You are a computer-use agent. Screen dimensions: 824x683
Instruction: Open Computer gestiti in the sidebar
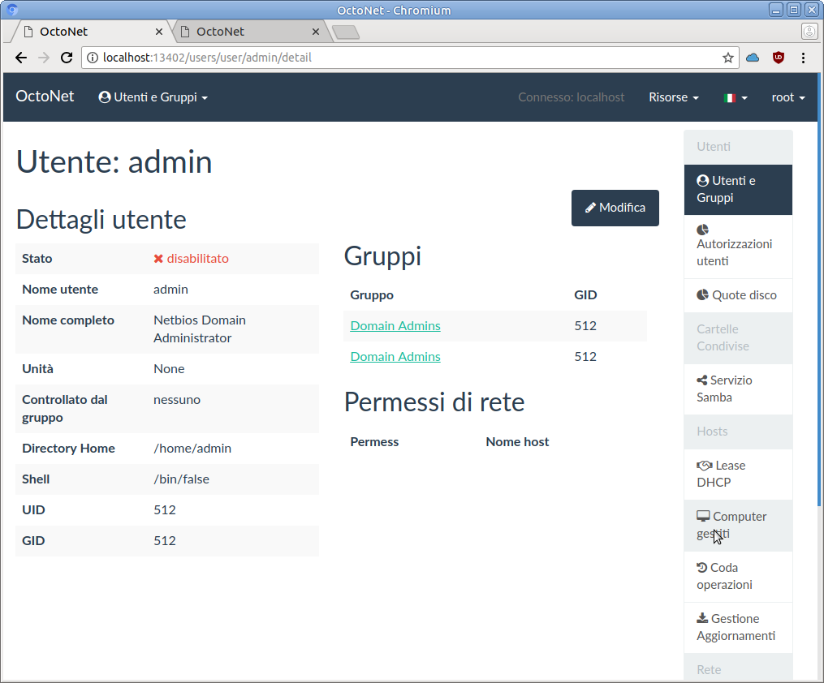(738, 525)
